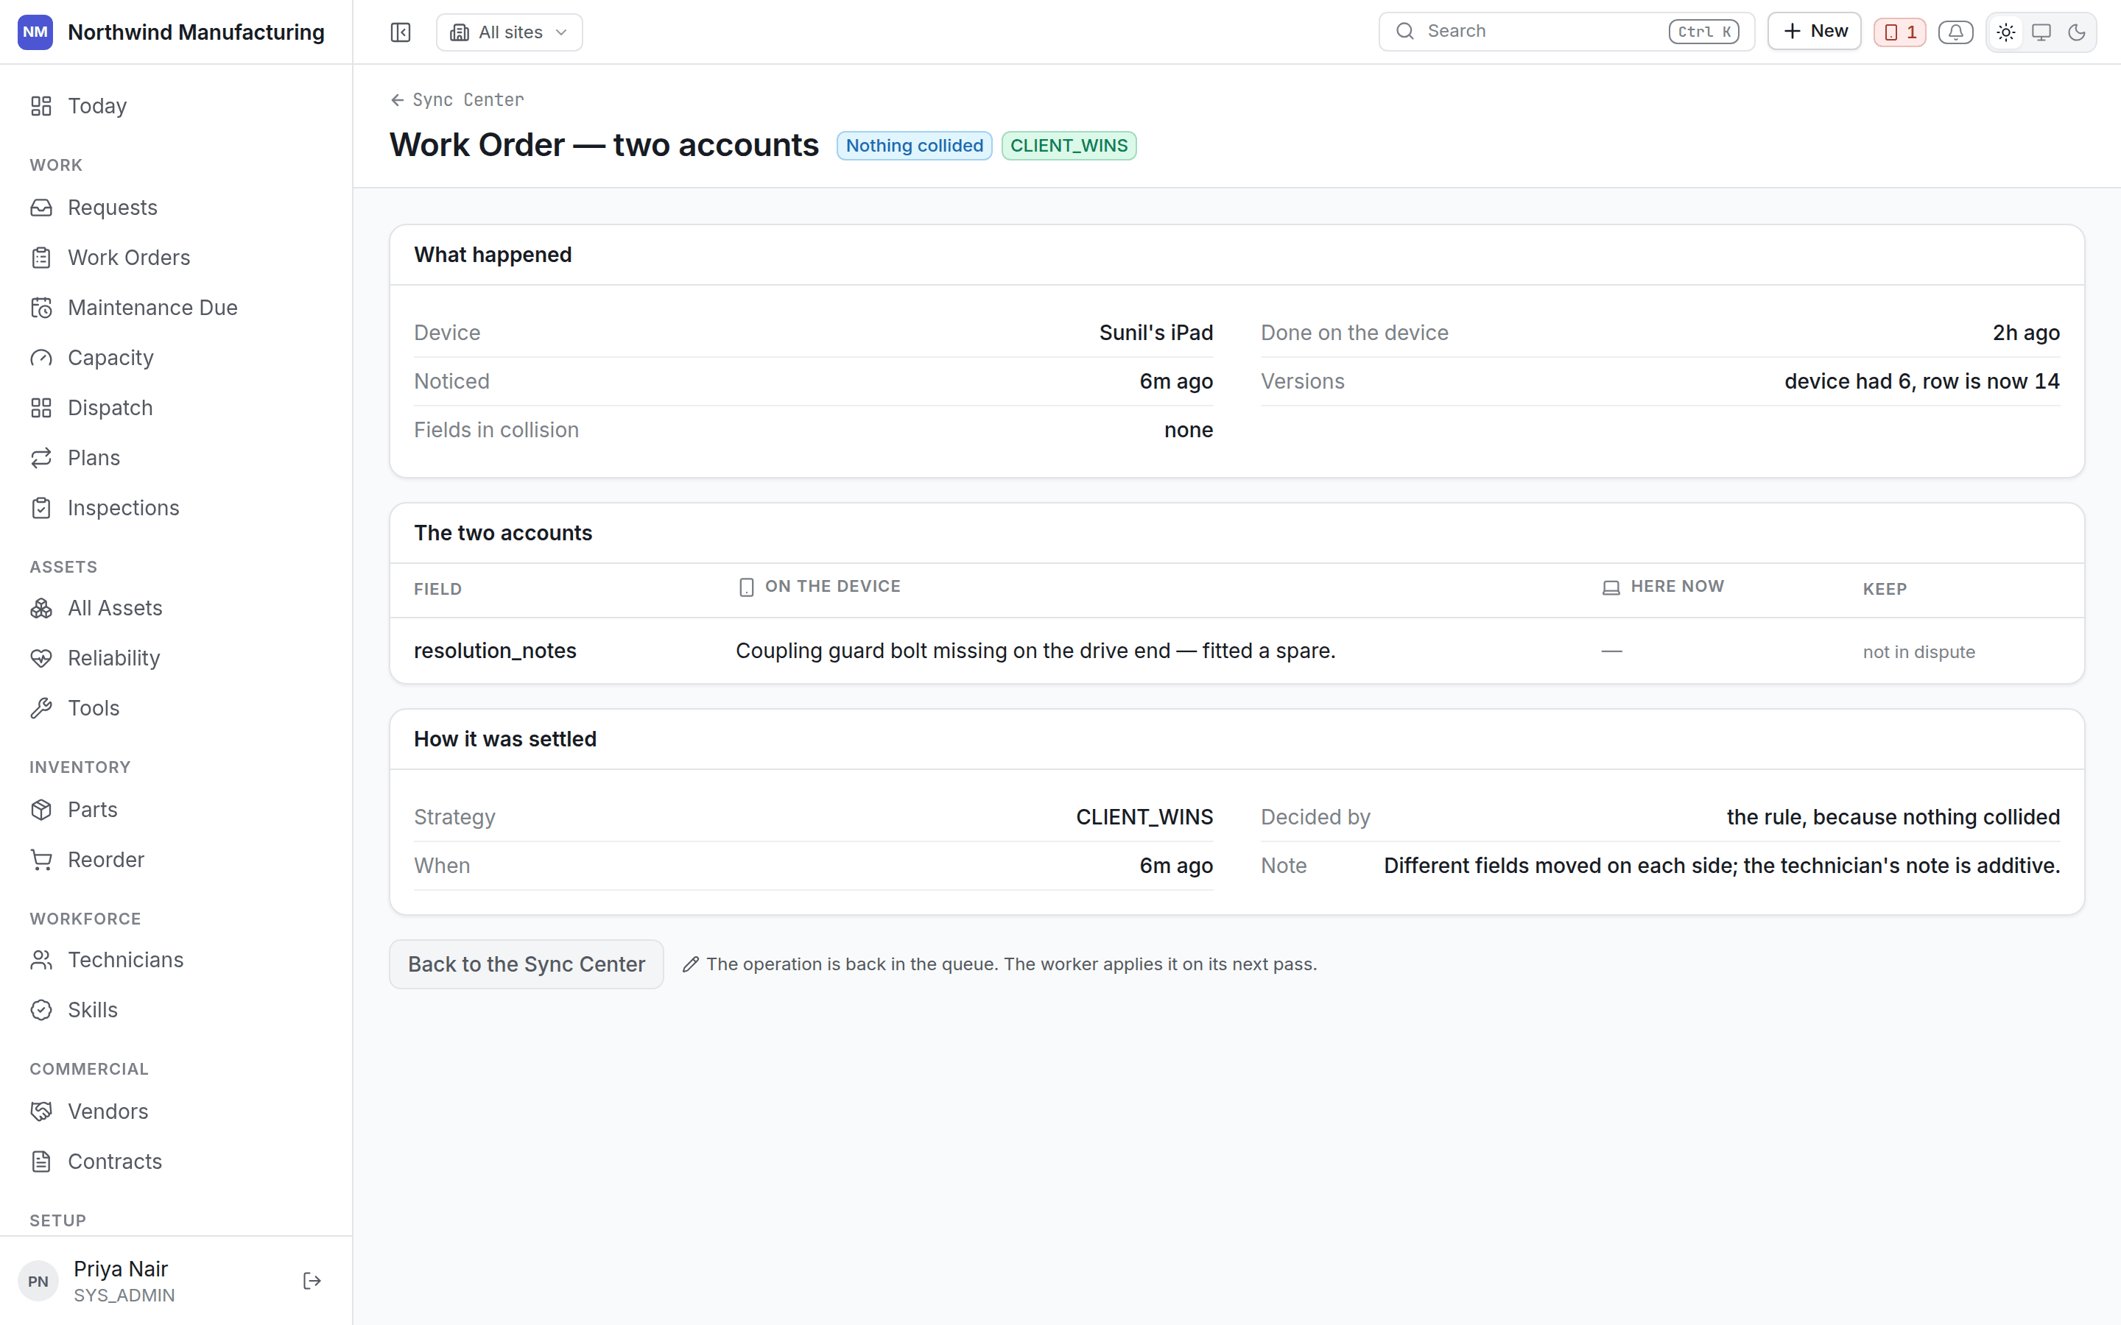2121x1325 pixels.
Task: Click the Search input field
Action: click(1566, 32)
